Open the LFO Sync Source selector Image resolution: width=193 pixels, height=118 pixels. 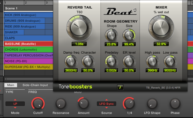pos(106,104)
